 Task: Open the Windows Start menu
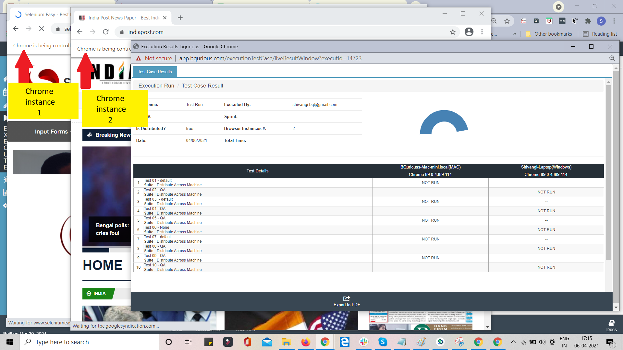pyautogui.click(x=10, y=342)
